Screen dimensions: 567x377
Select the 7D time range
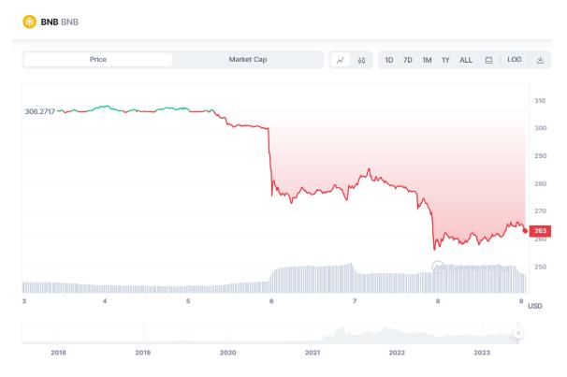(x=408, y=60)
